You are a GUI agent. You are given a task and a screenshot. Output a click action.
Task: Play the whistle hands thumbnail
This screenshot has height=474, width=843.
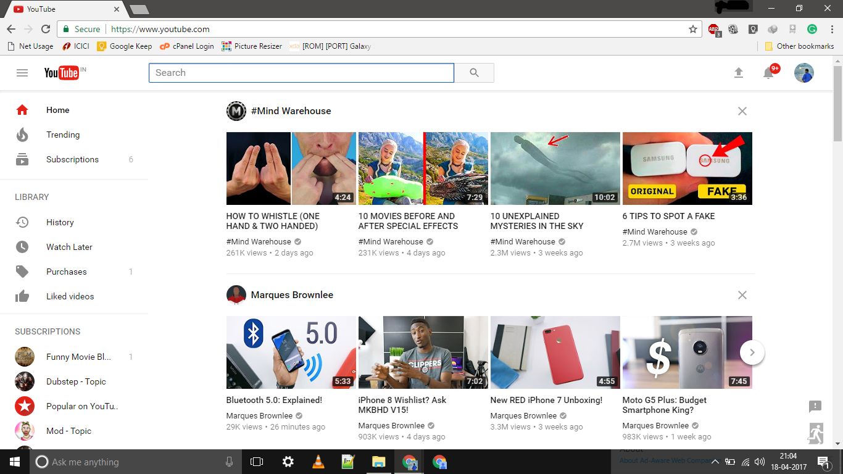(x=291, y=168)
